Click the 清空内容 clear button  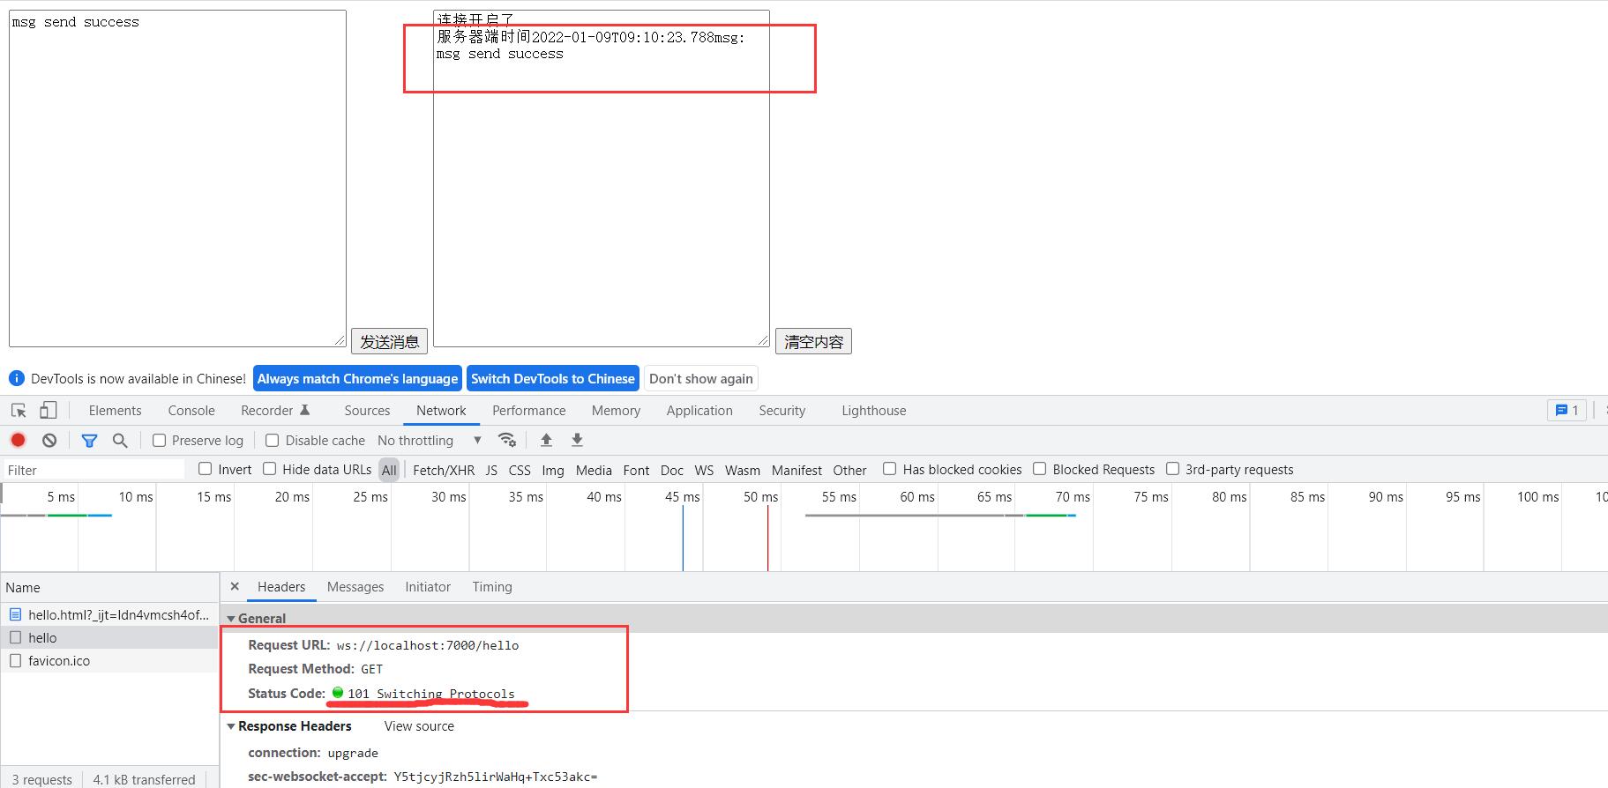[x=813, y=342]
